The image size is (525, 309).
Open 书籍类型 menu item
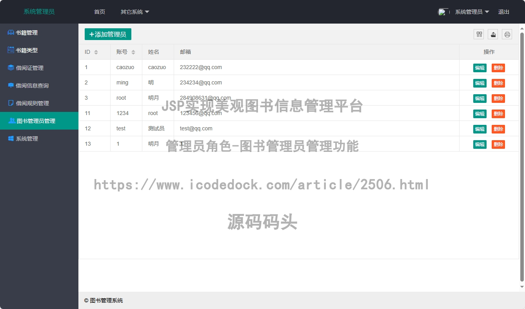(x=39, y=50)
